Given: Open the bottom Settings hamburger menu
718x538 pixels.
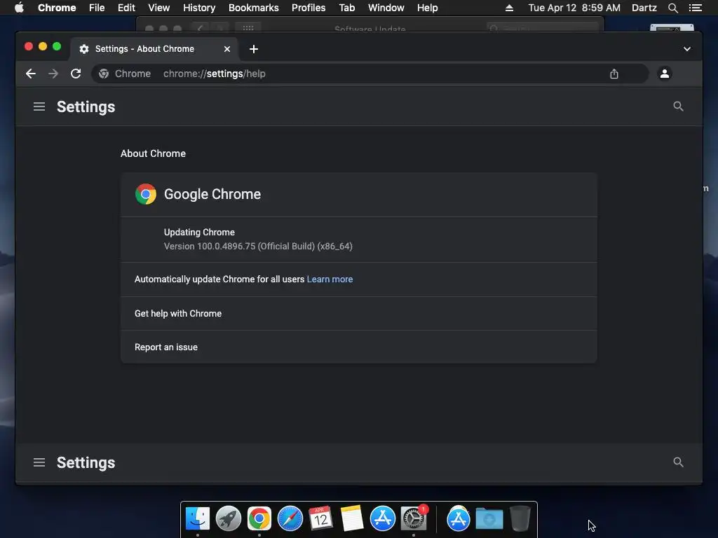Looking at the screenshot, I should (x=39, y=462).
